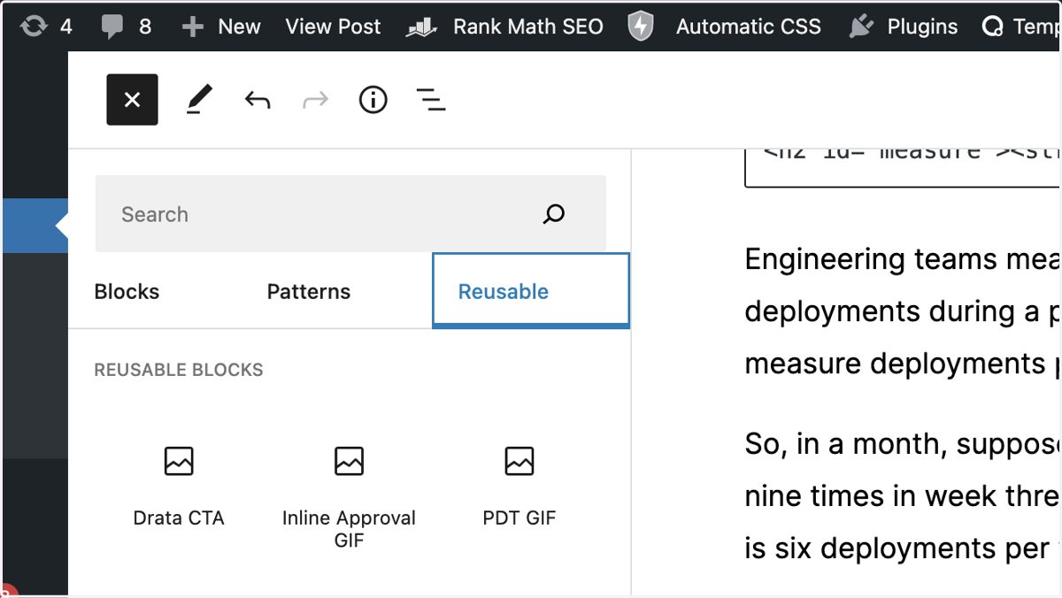
Task: Open Rank Math SEO menu
Action: [x=505, y=27]
